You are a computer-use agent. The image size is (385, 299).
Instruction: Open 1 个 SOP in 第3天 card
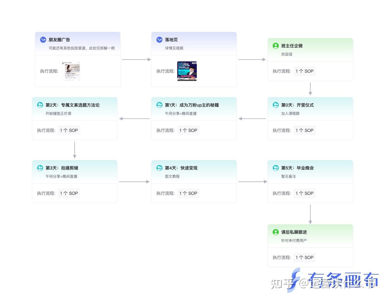point(69,193)
